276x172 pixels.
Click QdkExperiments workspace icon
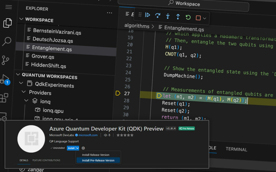[x=30, y=83]
